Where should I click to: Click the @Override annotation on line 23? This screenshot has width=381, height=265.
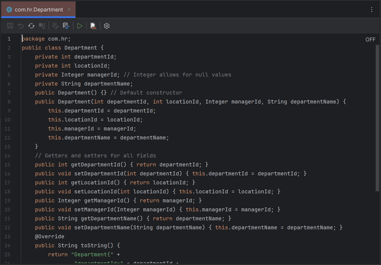coord(50,236)
